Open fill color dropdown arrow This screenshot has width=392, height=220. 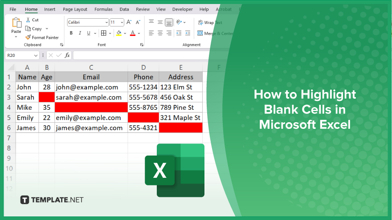click(125, 33)
